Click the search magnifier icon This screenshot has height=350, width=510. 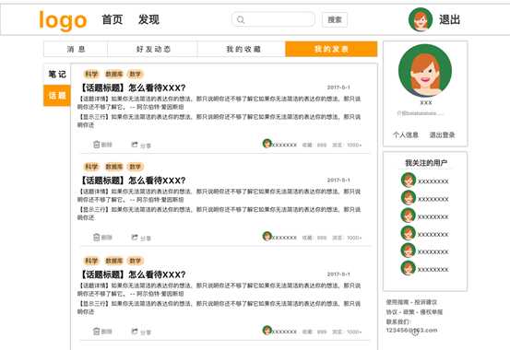tap(241, 20)
